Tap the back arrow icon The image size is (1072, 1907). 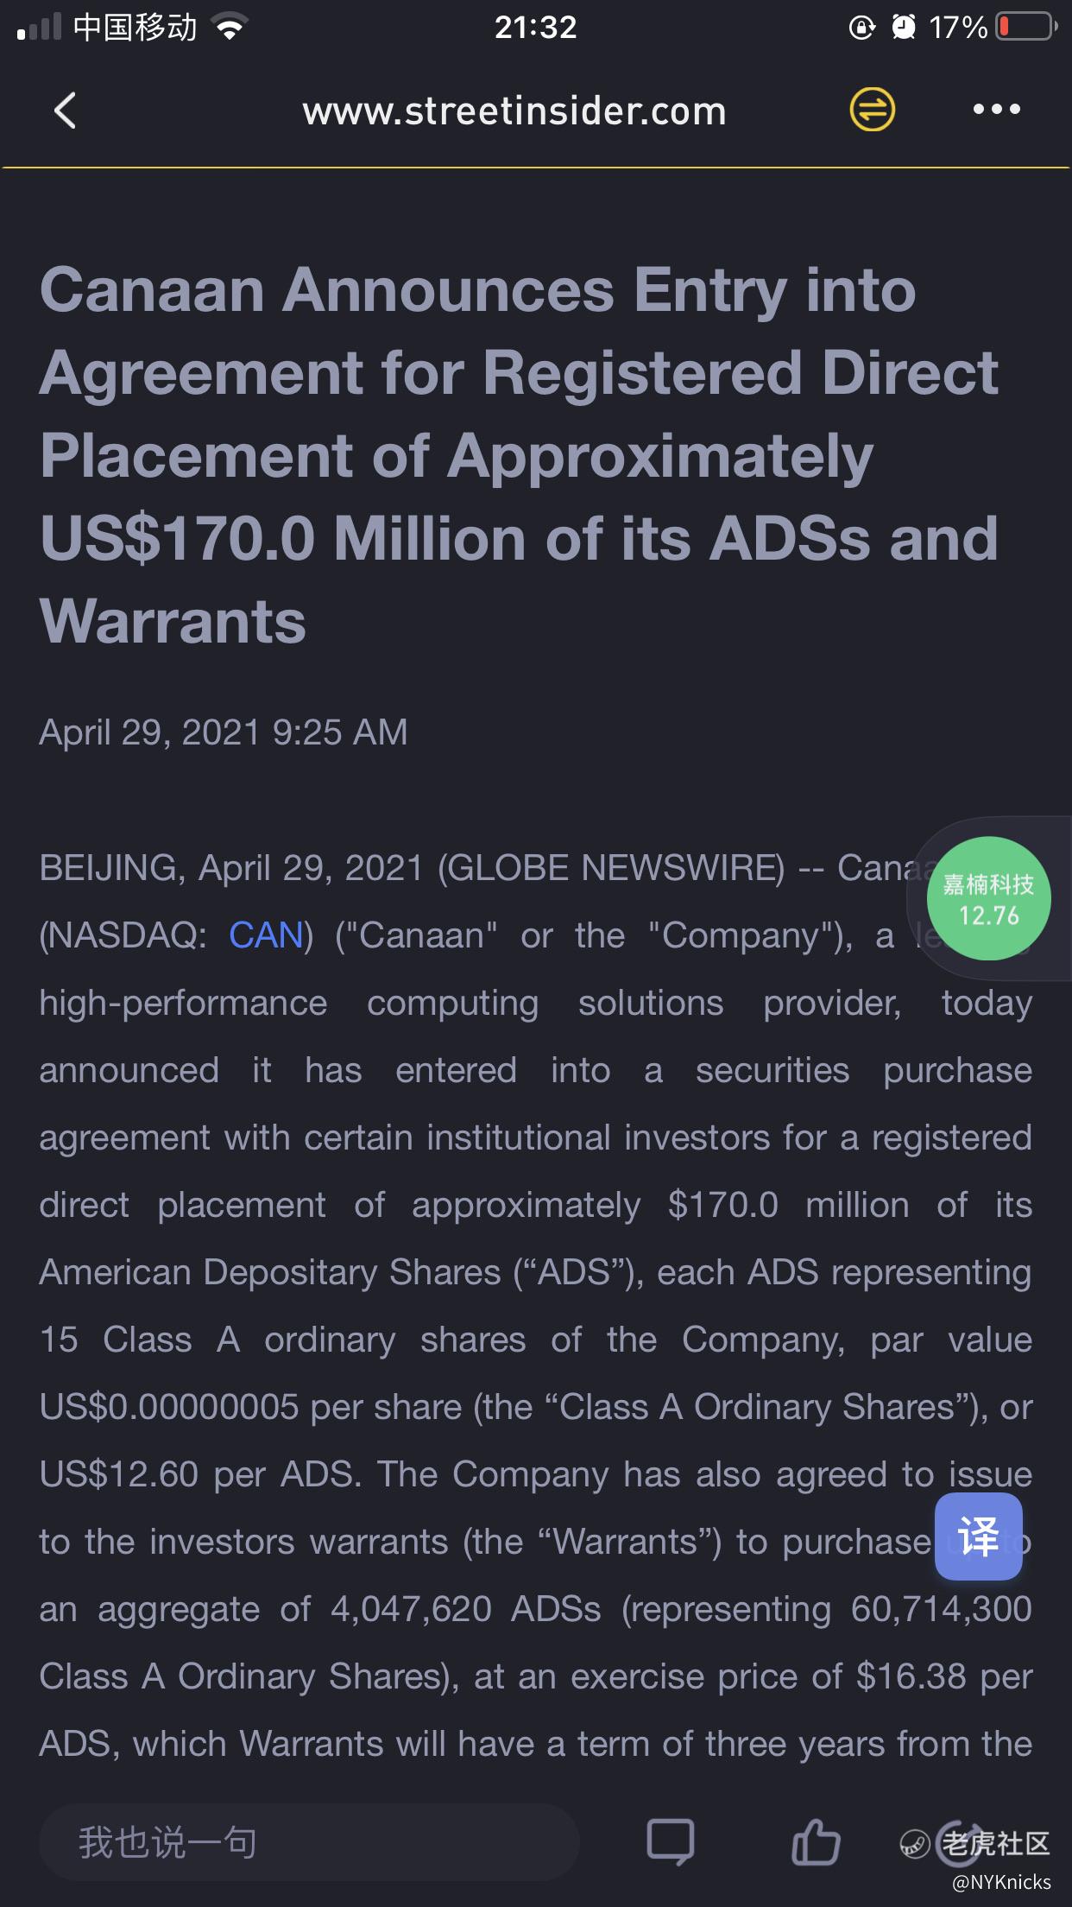(x=65, y=111)
